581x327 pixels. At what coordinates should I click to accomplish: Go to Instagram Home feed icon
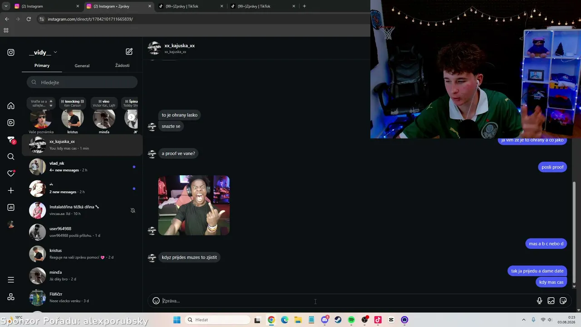(11, 106)
